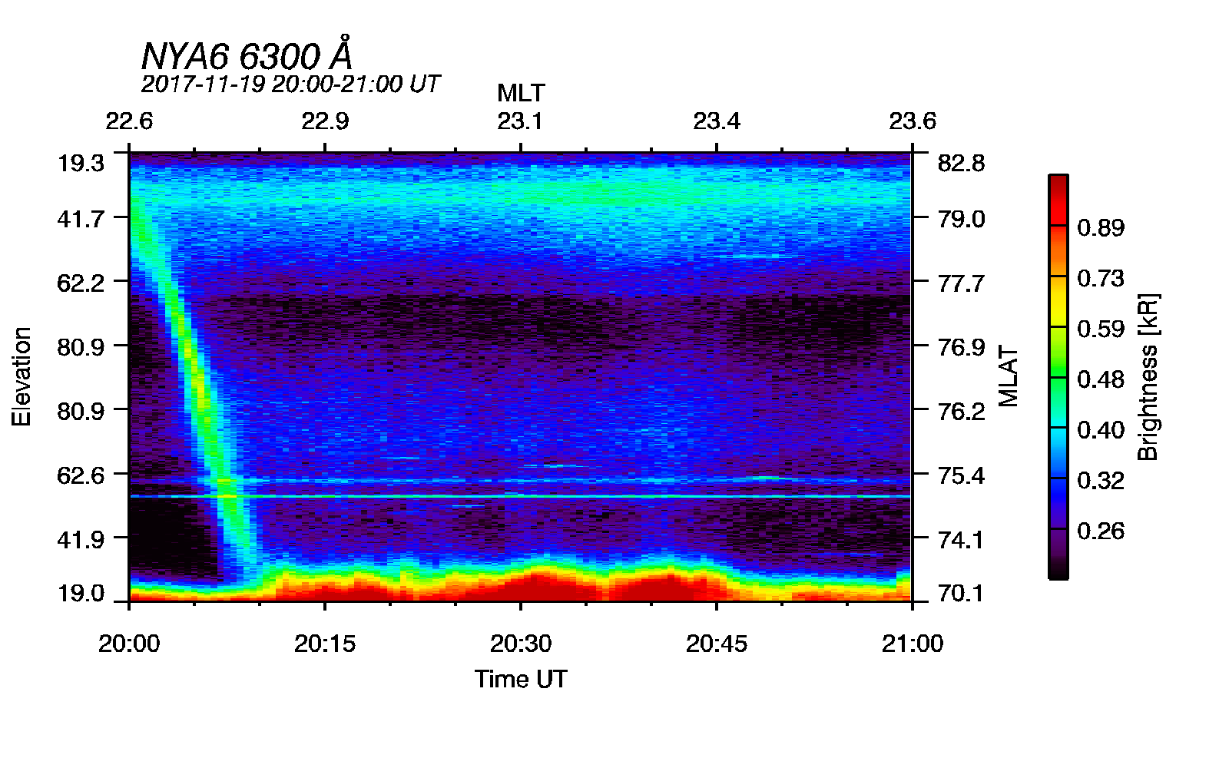Screen dimensions: 1229x768
Task: Pick the MLAT tick value 77.7
Action: tap(961, 283)
